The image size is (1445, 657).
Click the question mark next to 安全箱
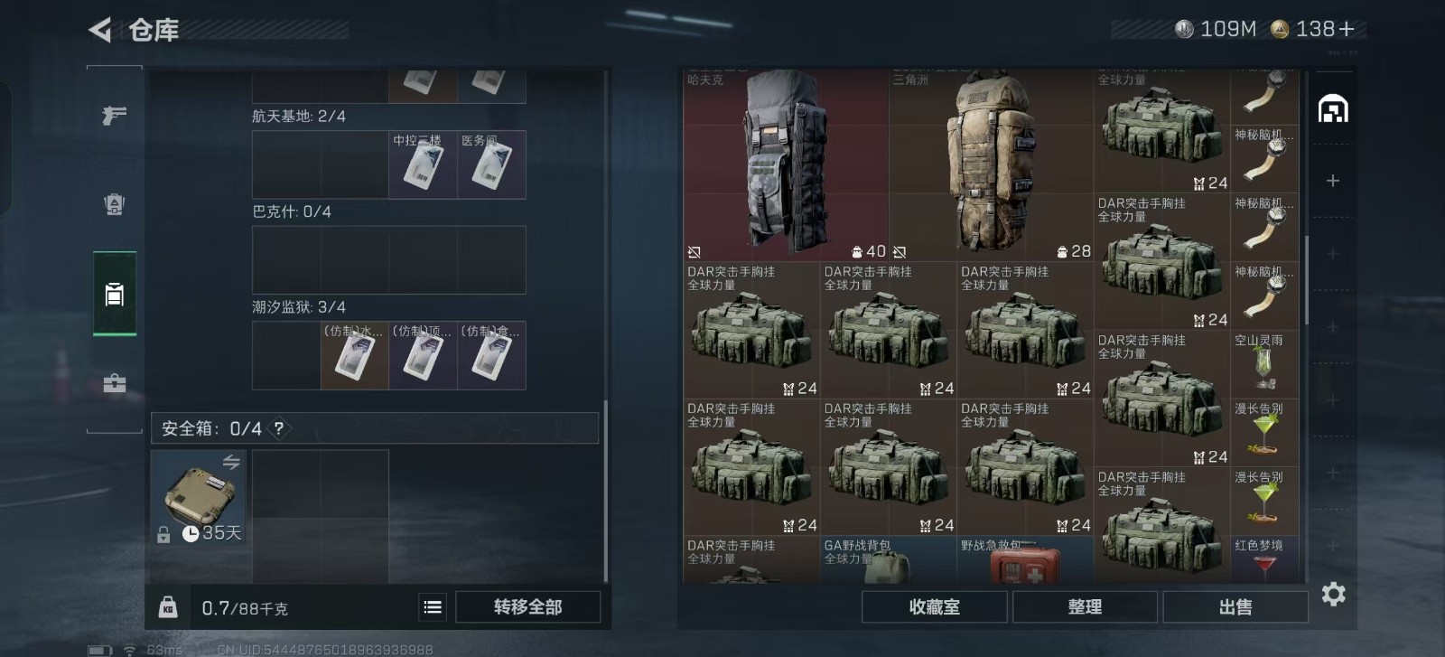(279, 428)
